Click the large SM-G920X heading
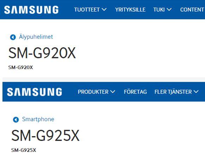This screenshot has width=205, height=165. coord(42,53)
